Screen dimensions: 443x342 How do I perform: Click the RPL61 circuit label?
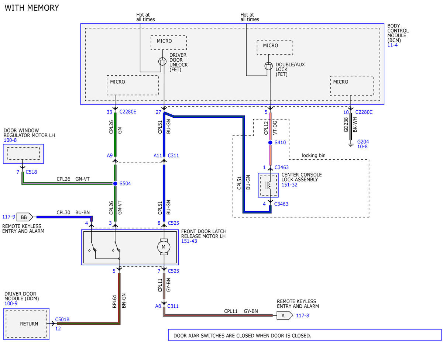[x=114, y=300]
